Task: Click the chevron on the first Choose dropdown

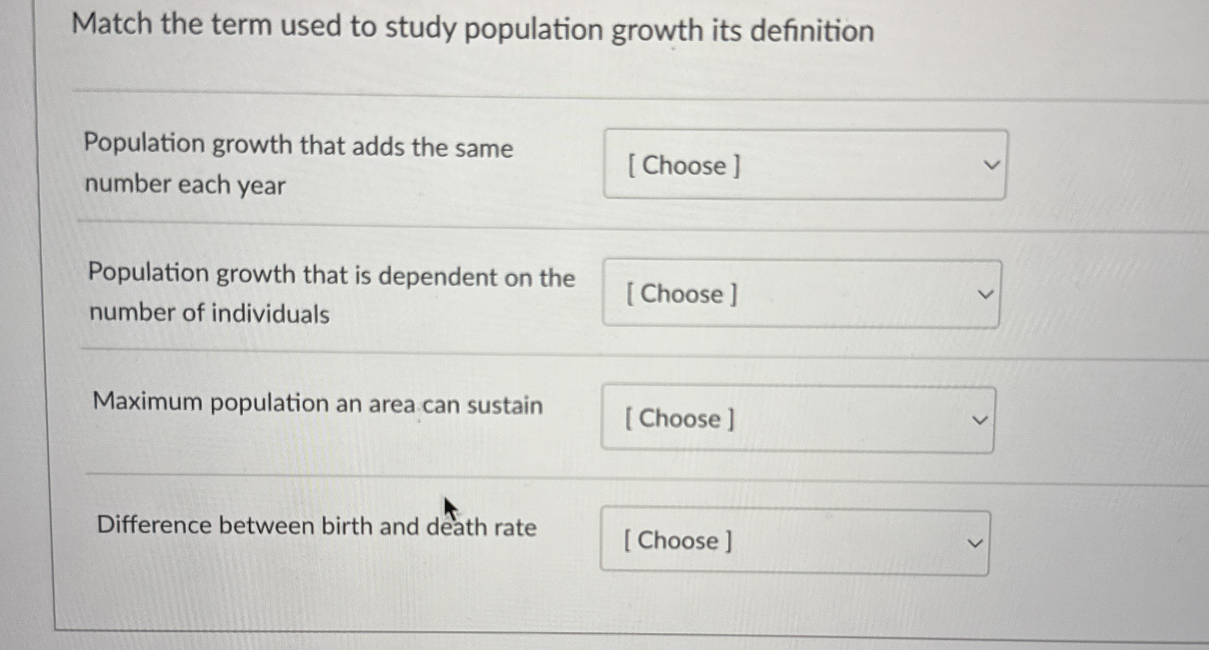Action: click(993, 165)
